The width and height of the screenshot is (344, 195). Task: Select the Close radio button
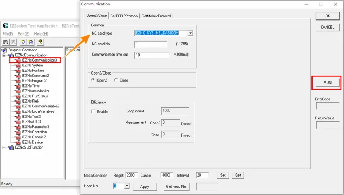pyautogui.click(x=116, y=80)
